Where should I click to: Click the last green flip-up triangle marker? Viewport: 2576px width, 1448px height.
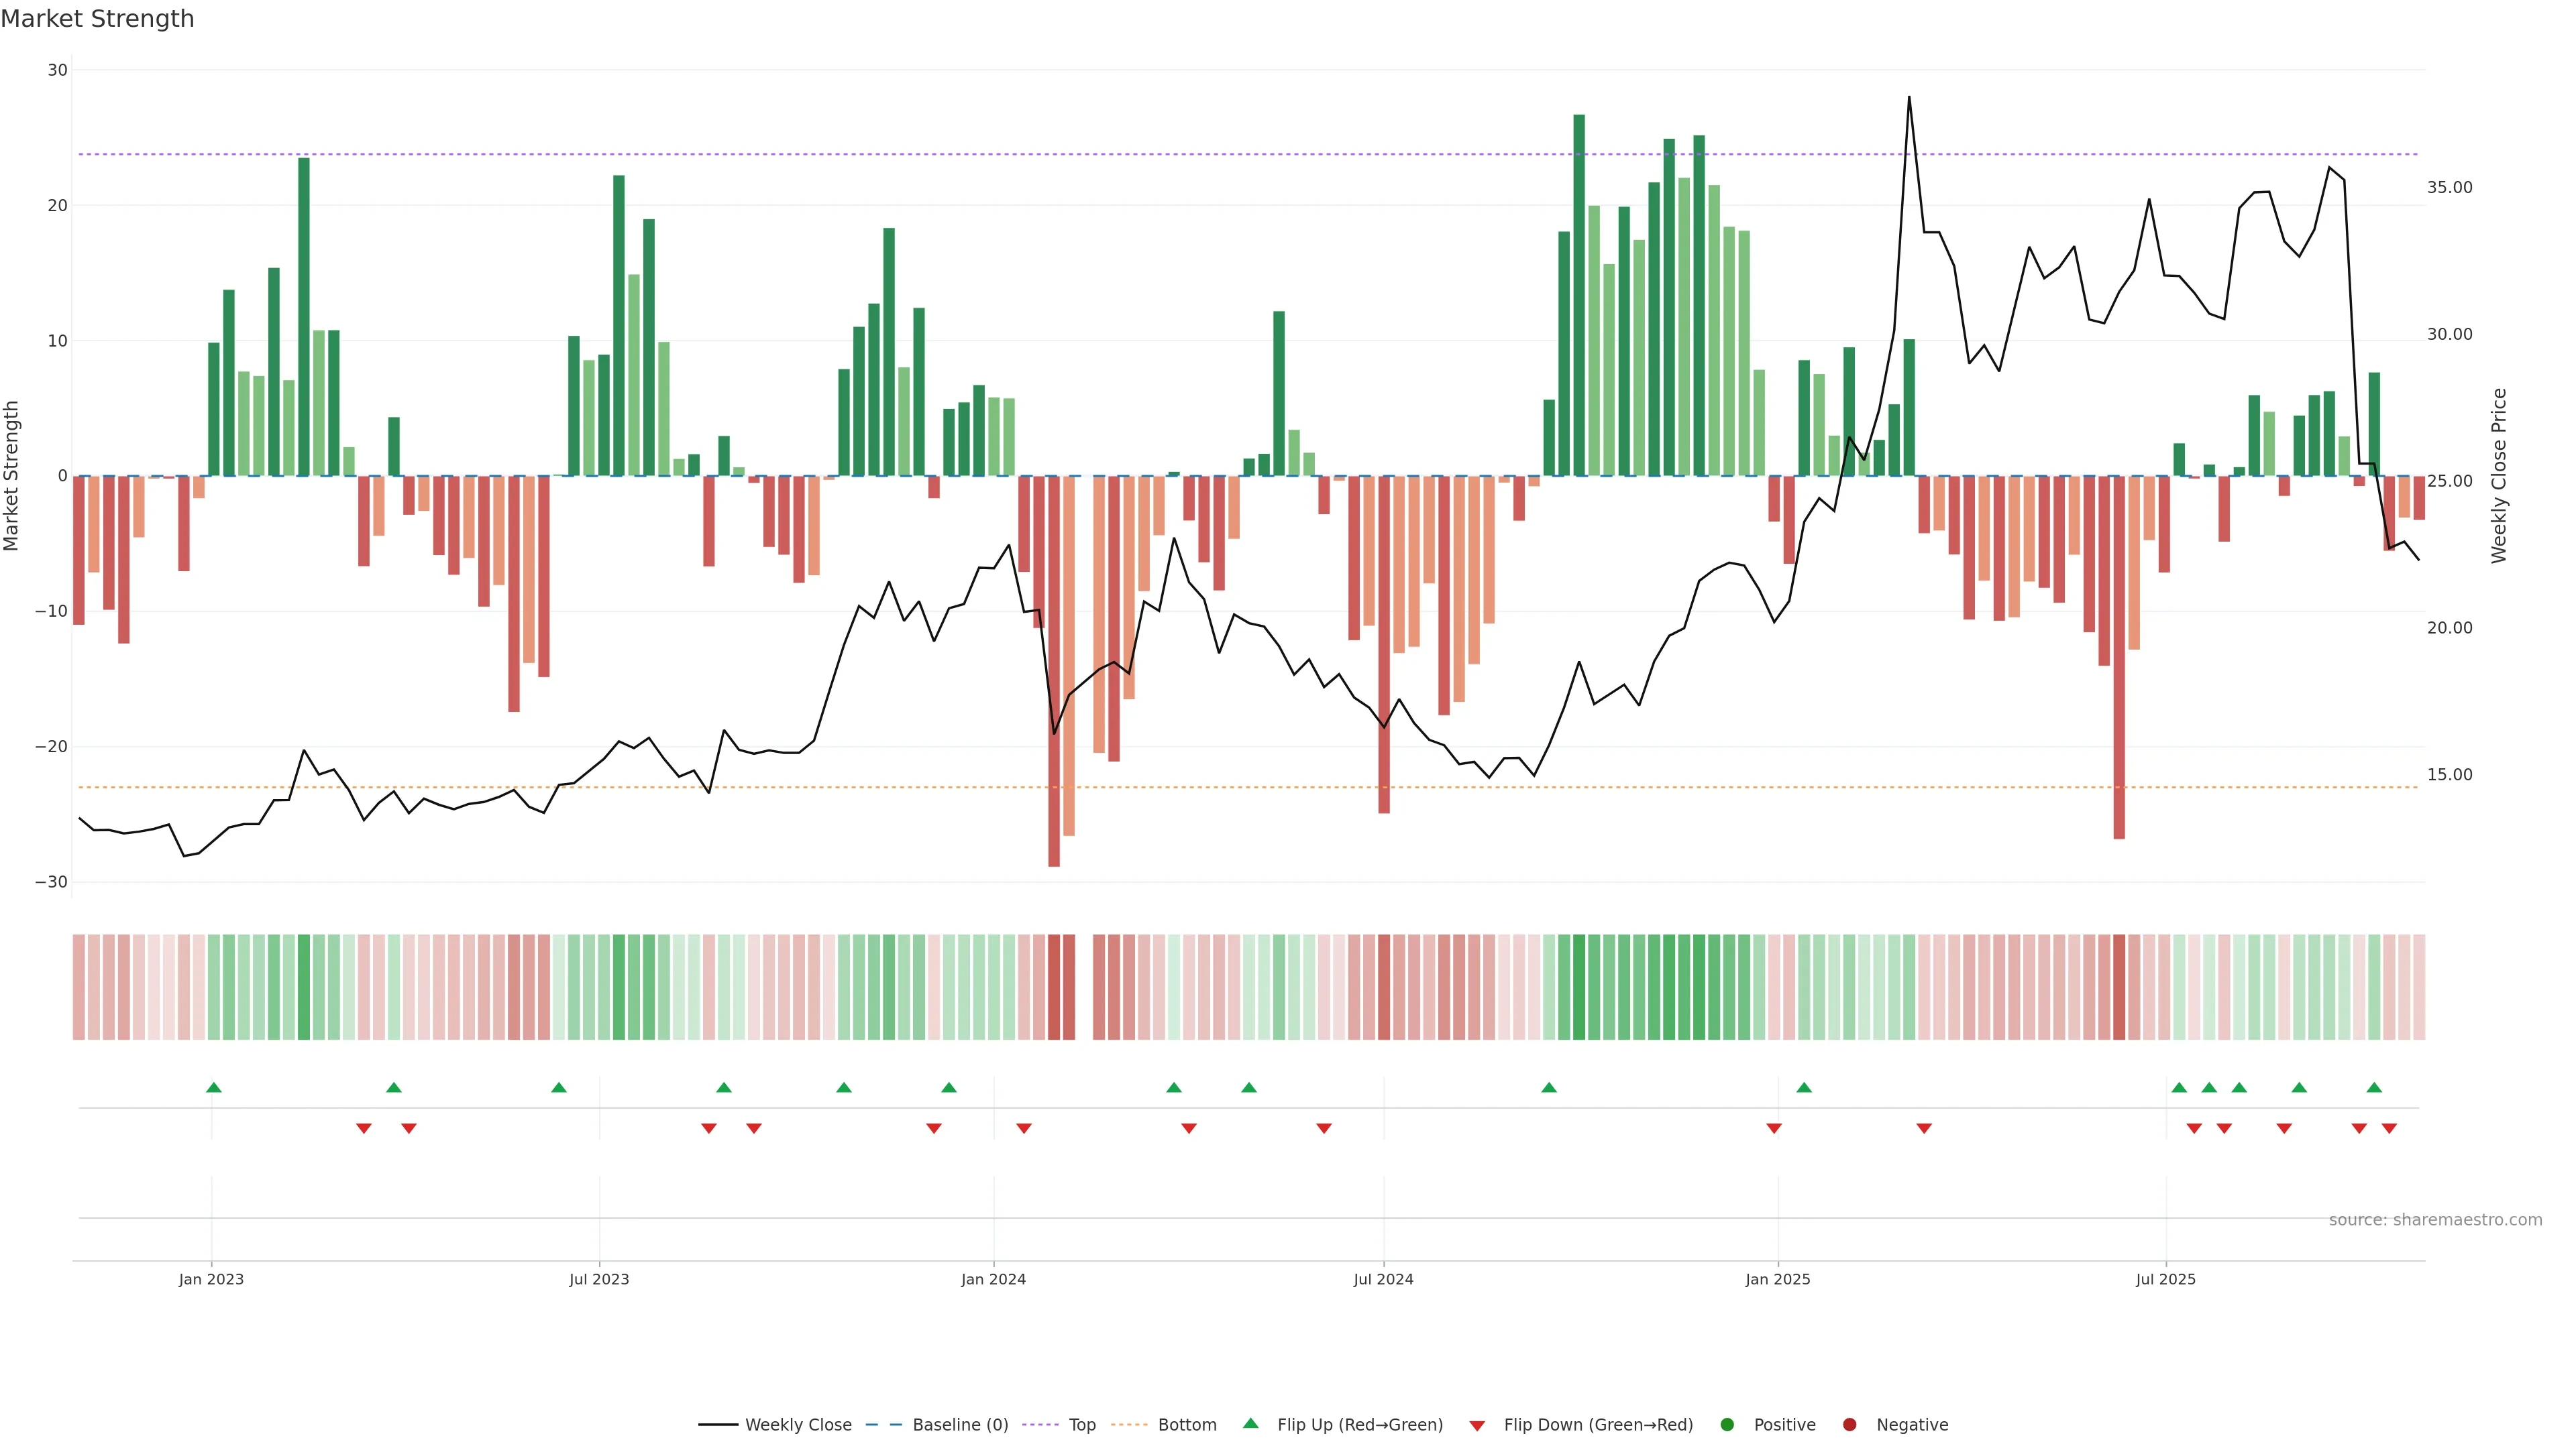2374,1087
